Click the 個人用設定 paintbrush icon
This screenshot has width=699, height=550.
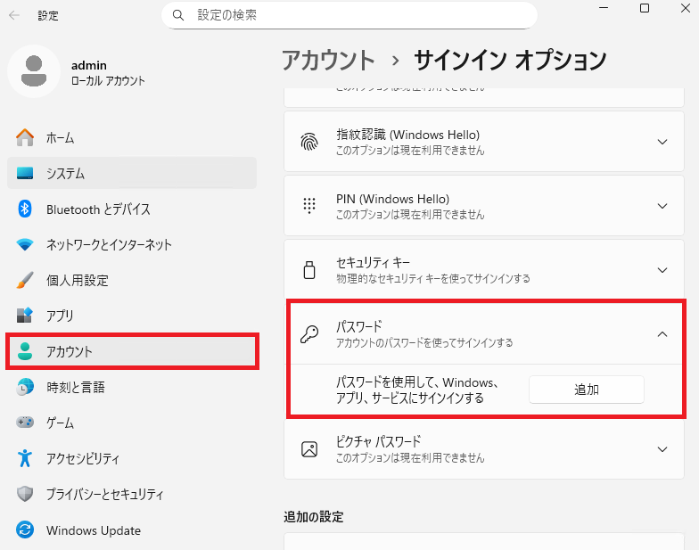tap(25, 280)
